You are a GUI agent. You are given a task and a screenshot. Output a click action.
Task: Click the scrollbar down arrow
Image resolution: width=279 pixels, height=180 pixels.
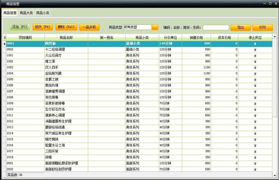pos(275,175)
